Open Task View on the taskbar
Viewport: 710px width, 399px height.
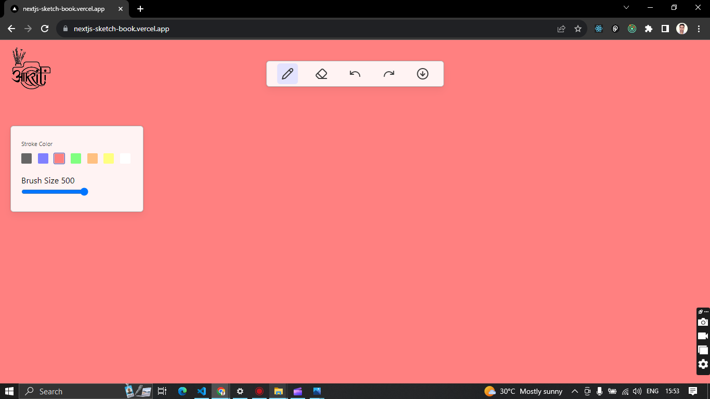[162, 391]
